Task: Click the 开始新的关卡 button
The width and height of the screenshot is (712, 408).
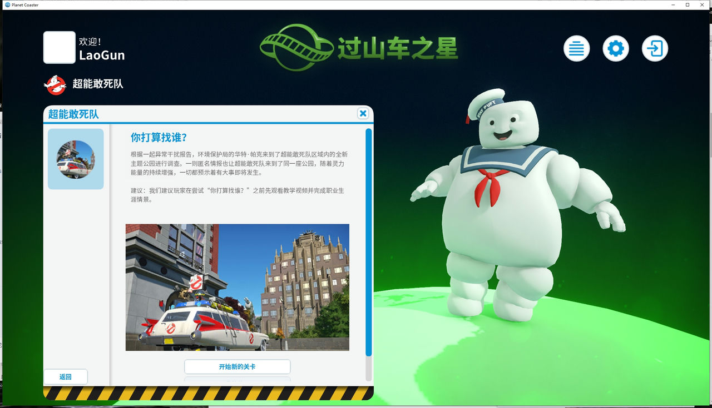Action: pos(238,367)
